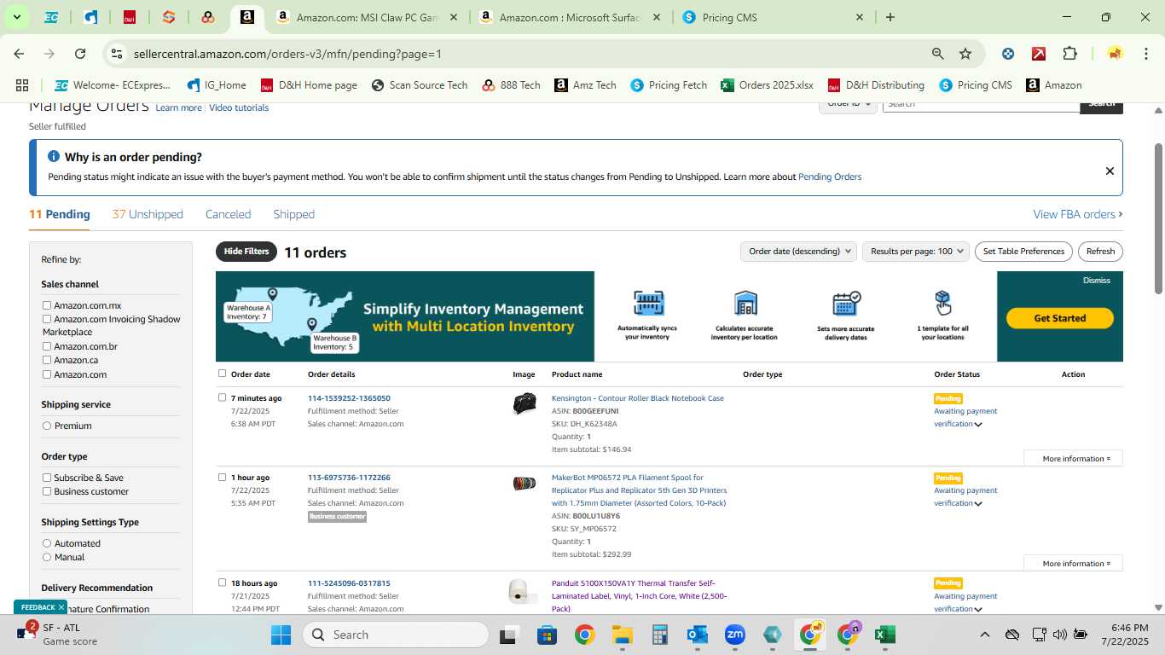Expand More information for Kensington order
Screen dimensions: 1165x655
tap(1074, 459)
